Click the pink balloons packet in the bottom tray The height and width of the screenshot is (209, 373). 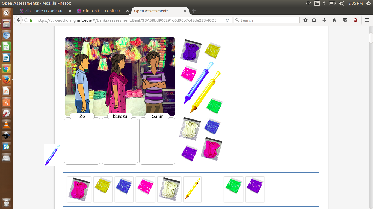tap(79, 189)
